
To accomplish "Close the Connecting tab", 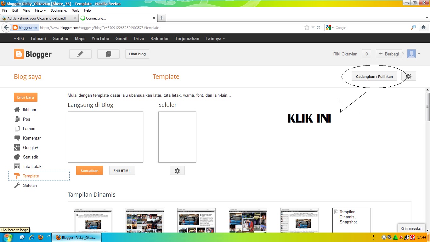I will (154, 18).
